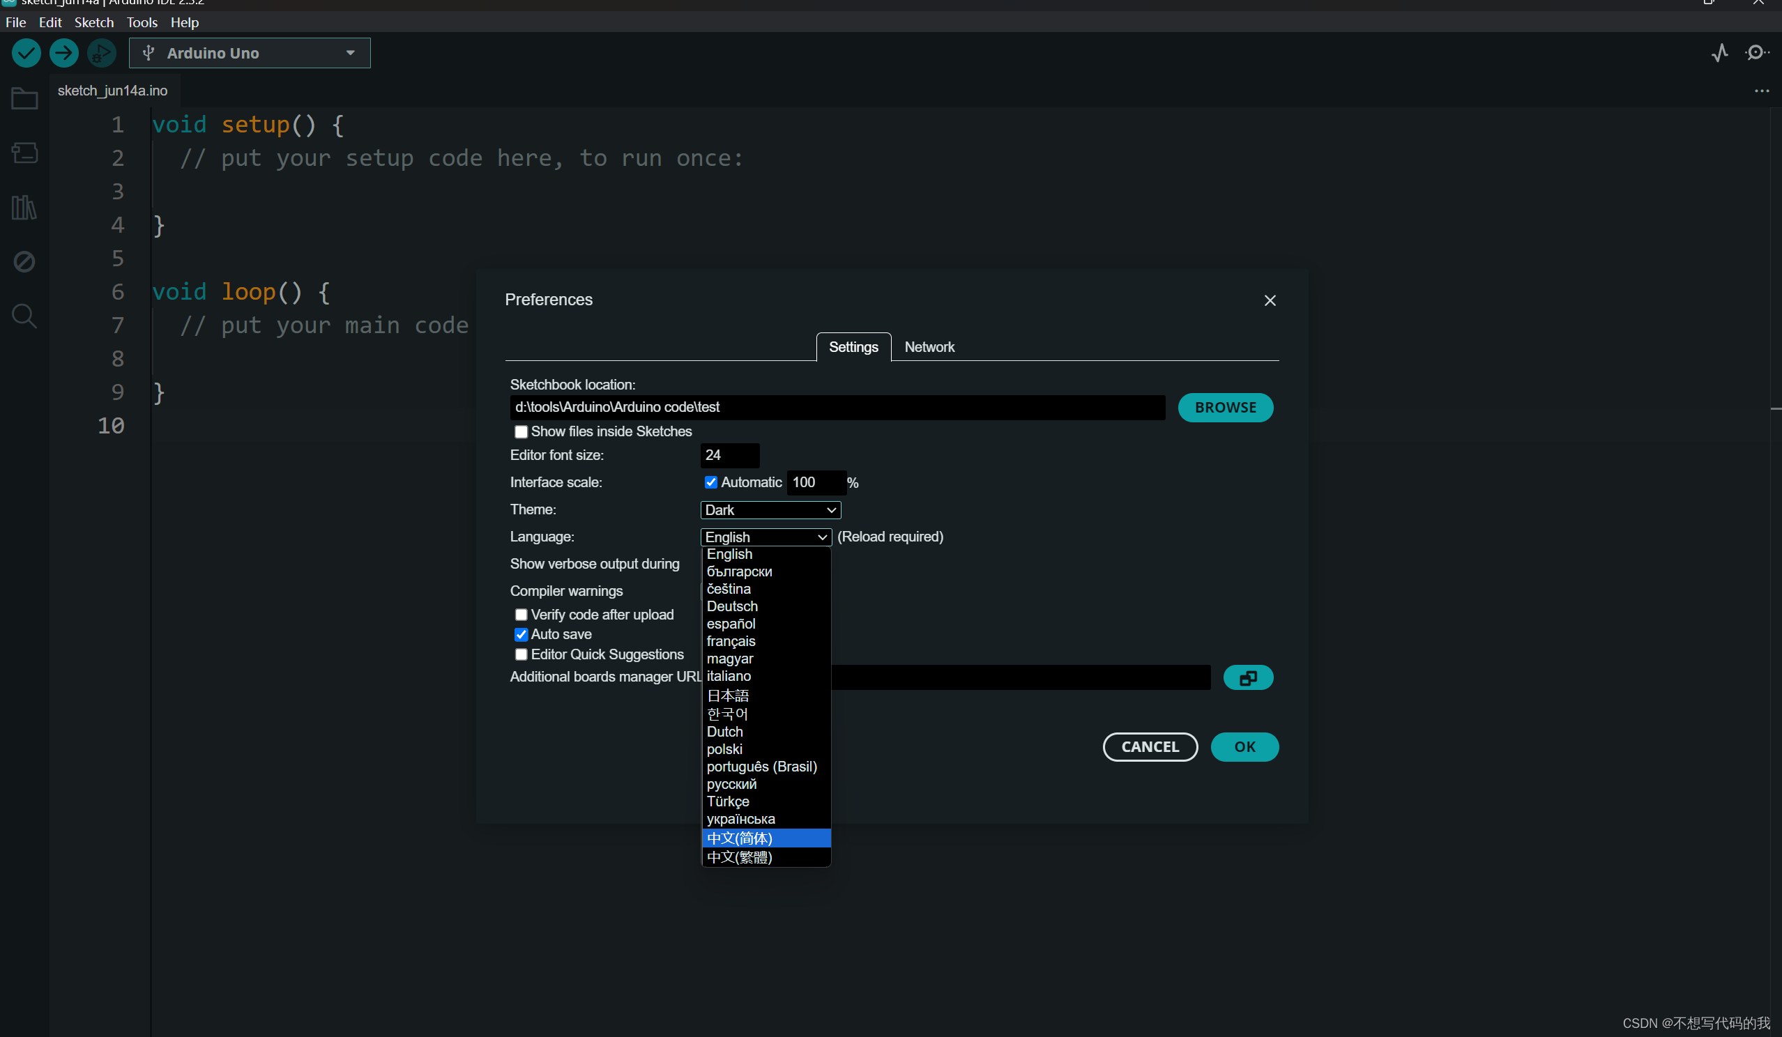Image resolution: width=1782 pixels, height=1037 pixels.
Task: Select magyar language option
Action: point(766,659)
